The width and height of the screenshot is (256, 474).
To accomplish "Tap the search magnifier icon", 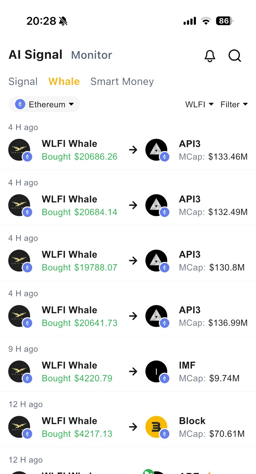I will point(235,56).
